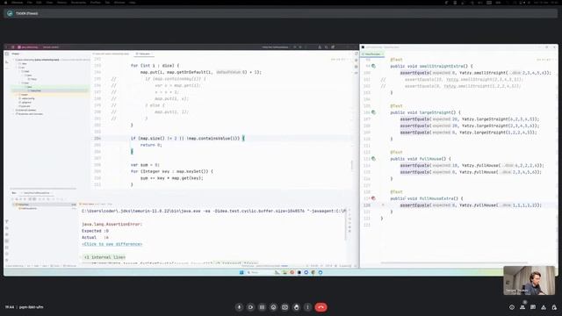Toggle closed captions in the call bar
Viewport: 562px width, 316px height.
tap(262, 307)
